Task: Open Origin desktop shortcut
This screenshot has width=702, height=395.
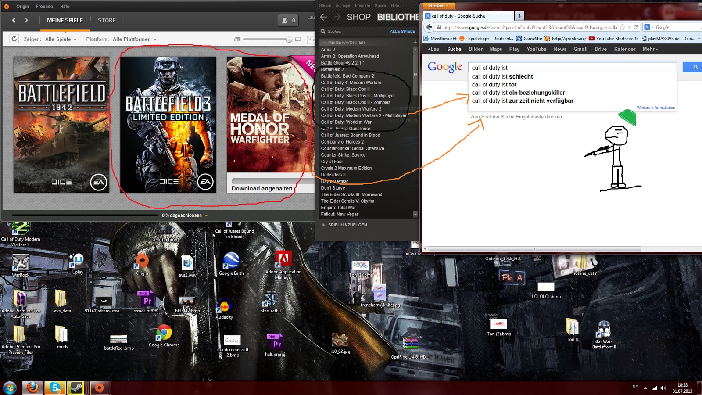Action: pyautogui.click(x=142, y=264)
